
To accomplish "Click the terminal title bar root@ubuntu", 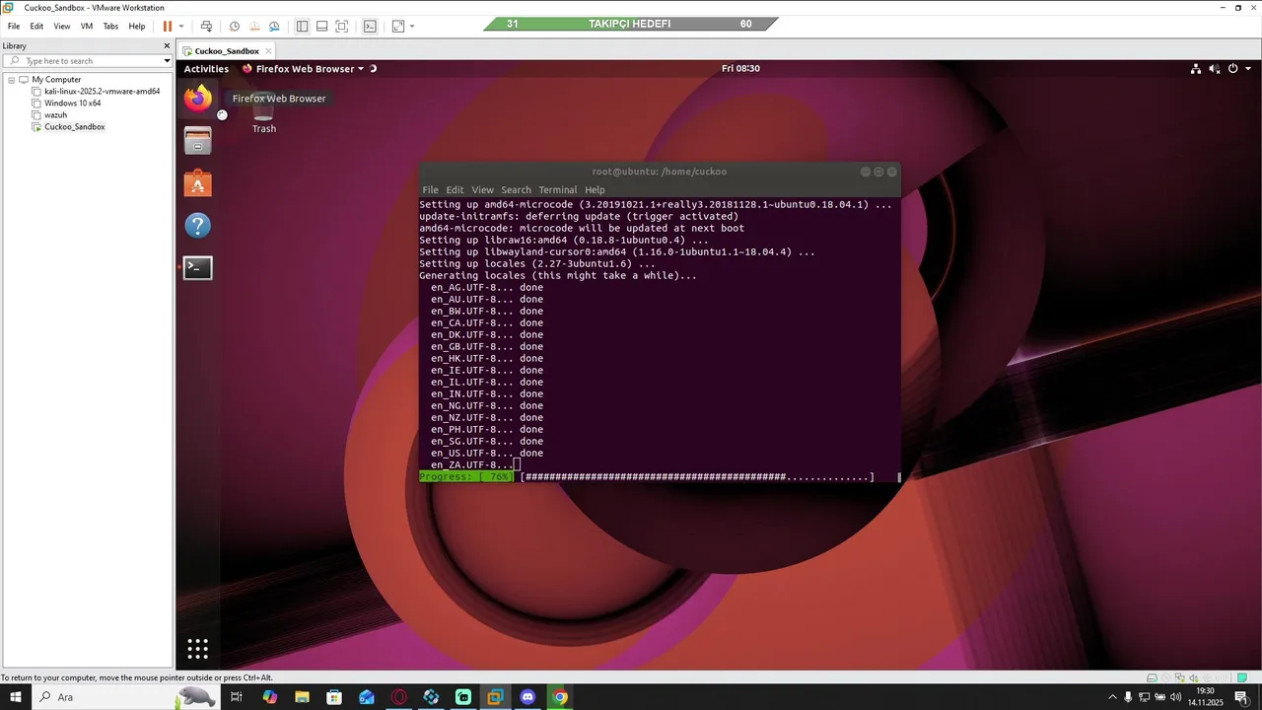I will point(659,172).
